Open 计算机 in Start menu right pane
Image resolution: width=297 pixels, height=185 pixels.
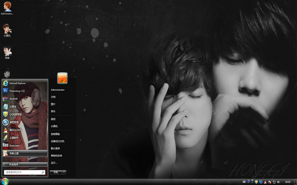point(54,126)
